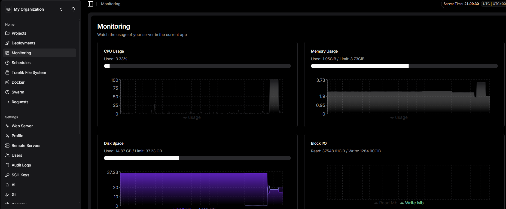
Task: Toggle the sidebar panel icon
Action: [x=90, y=4]
